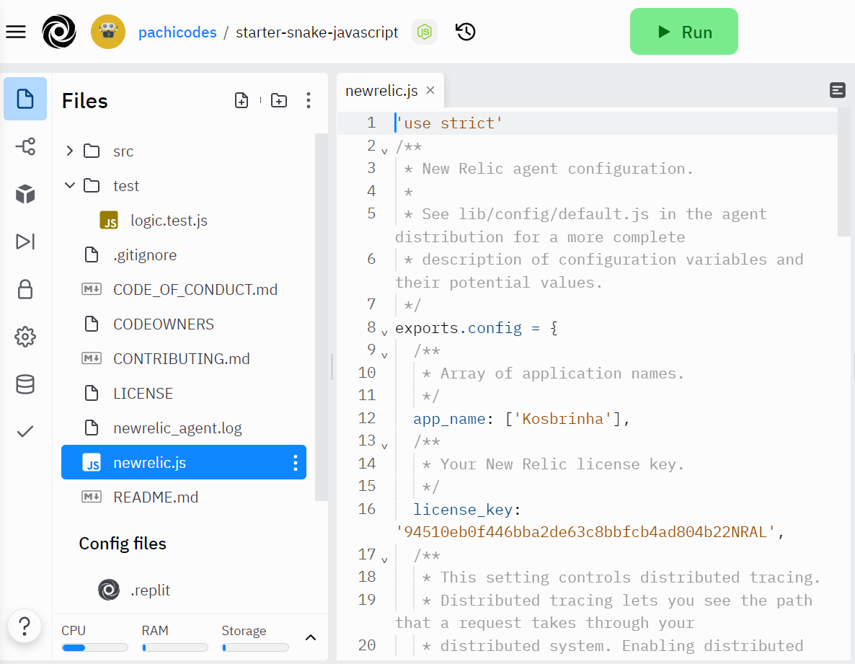Create a new file using the Files panel icon
This screenshot has height=664, width=855.
point(242,100)
